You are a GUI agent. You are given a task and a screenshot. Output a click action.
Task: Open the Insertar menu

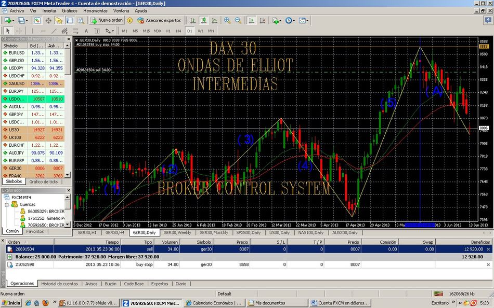tap(49, 11)
